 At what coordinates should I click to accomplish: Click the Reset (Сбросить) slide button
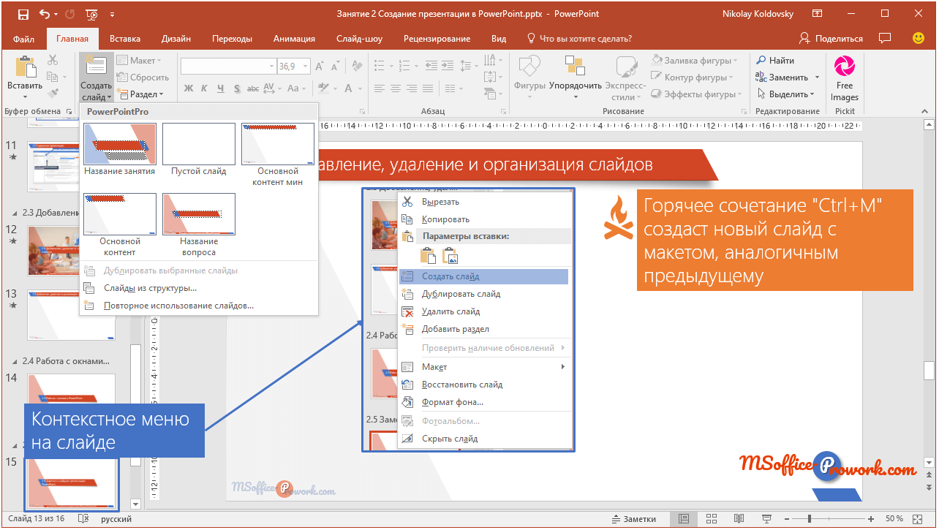point(143,77)
